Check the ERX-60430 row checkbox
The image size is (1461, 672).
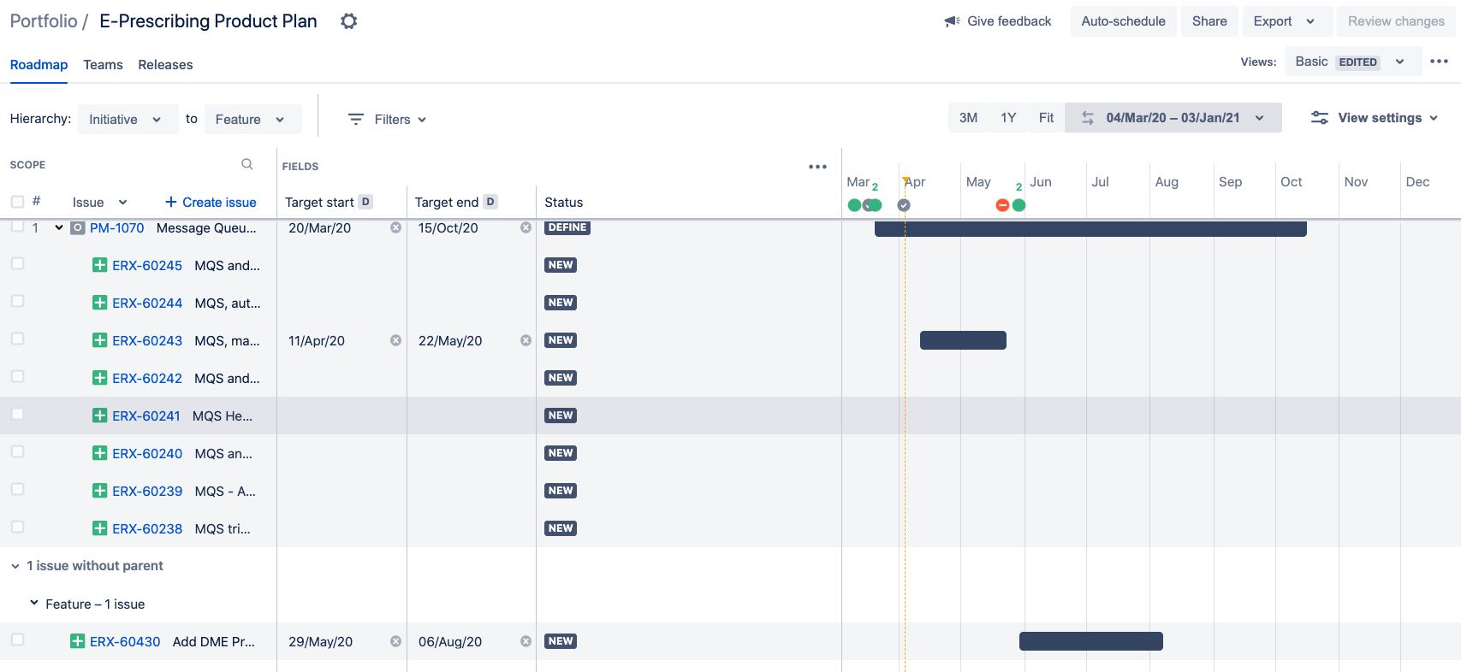click(17, 640)
